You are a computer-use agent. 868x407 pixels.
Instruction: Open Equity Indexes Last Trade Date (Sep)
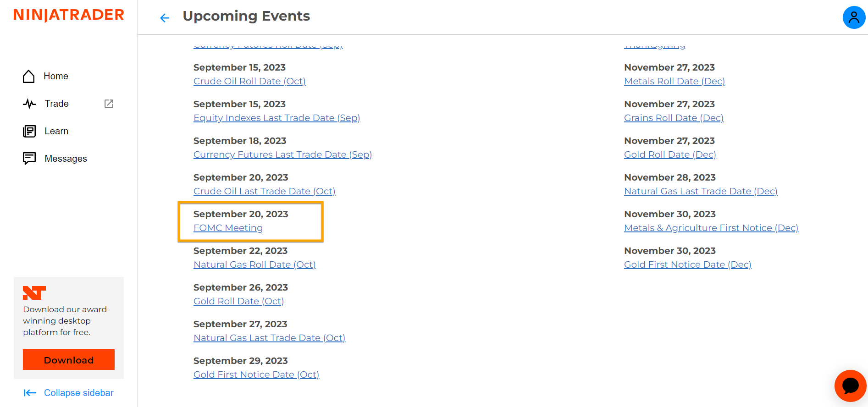click(x=276, y=118)
